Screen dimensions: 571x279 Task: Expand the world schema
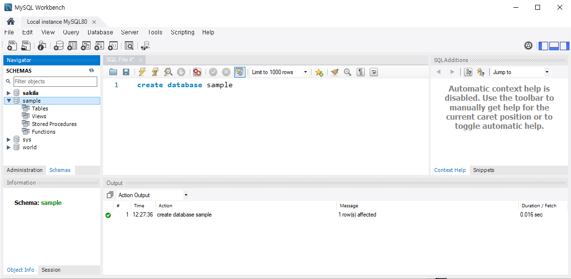[x=9, y=147]
